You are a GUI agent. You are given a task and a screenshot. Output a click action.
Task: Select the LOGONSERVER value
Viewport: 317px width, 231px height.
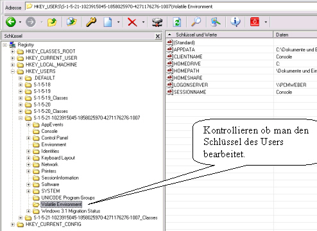pyautogui.click(x=191, y=85)
